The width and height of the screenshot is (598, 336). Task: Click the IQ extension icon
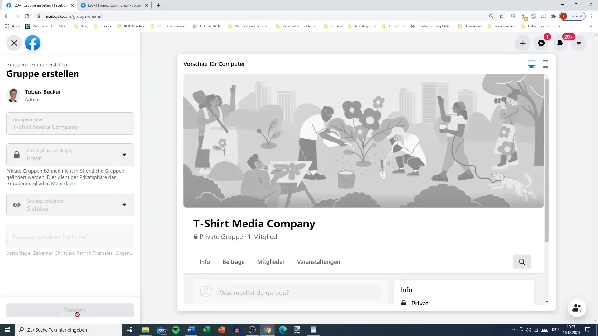(514, 16)
